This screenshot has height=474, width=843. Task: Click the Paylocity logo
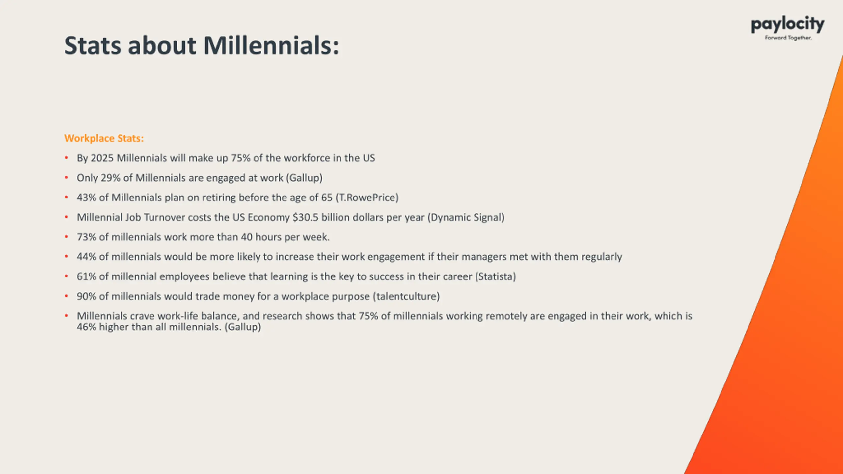pyautogui.click(x=788, y=28)
